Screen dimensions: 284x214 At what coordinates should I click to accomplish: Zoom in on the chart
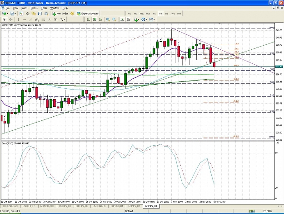coord(108,19)
